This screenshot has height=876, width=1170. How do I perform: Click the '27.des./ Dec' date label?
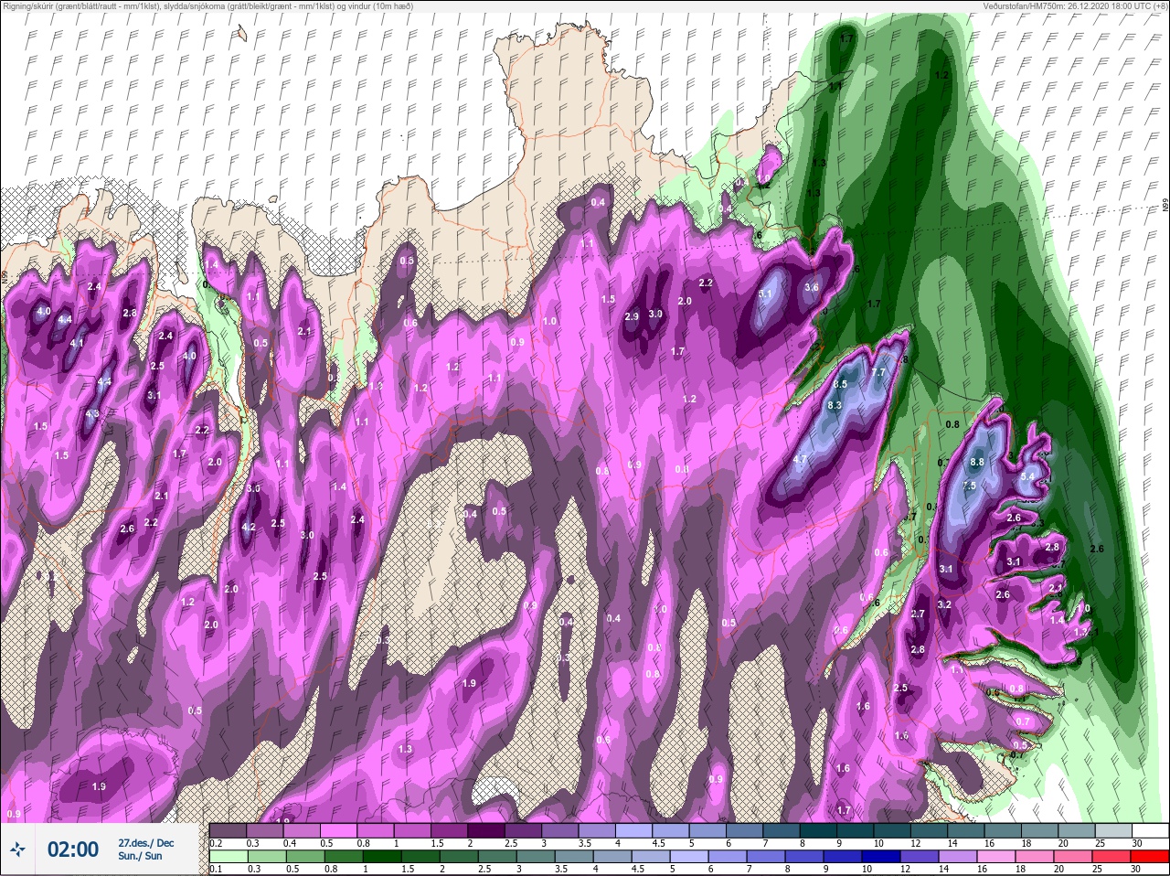click(x=145, y=842)
